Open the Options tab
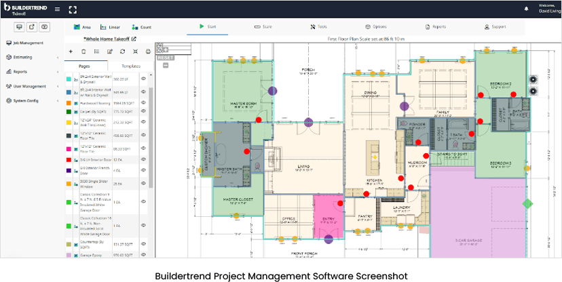 pyautogui.click(x=375, y=27)
